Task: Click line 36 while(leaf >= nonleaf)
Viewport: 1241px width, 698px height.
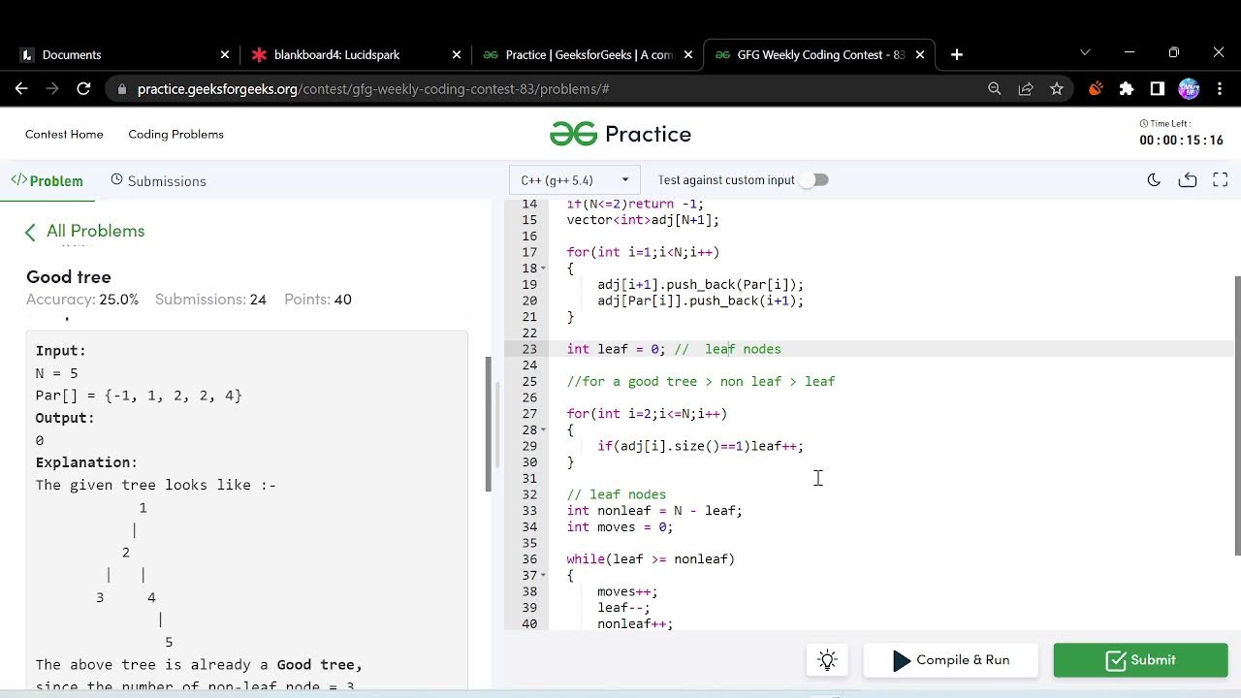Action: pos(651,559)
